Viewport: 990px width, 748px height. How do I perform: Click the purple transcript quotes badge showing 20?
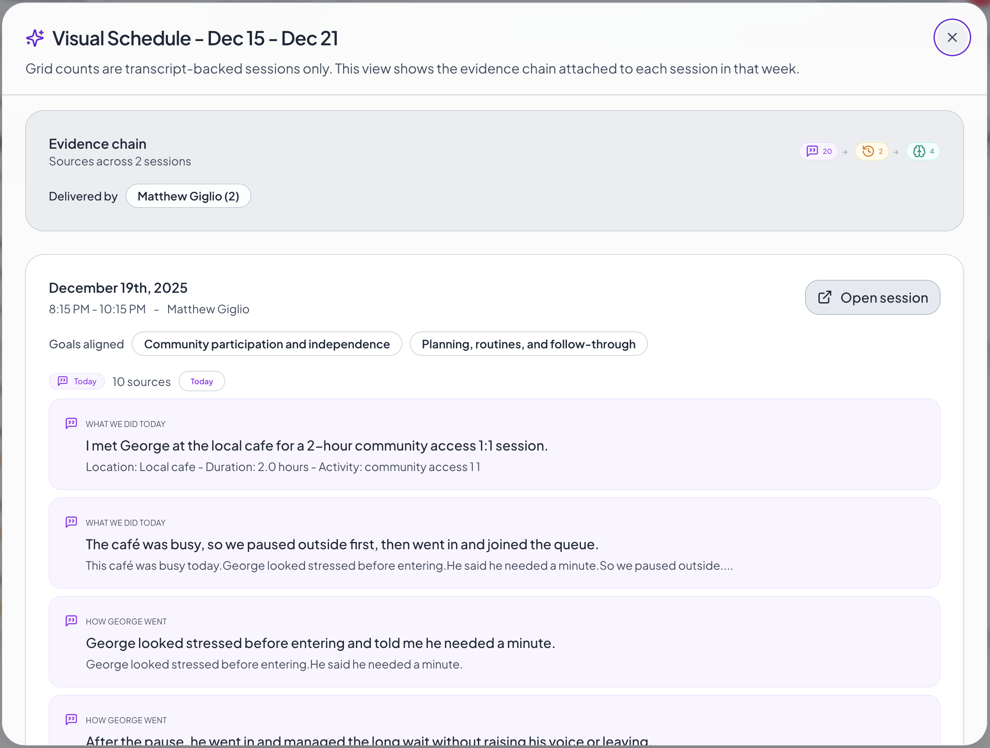point(818,151)
